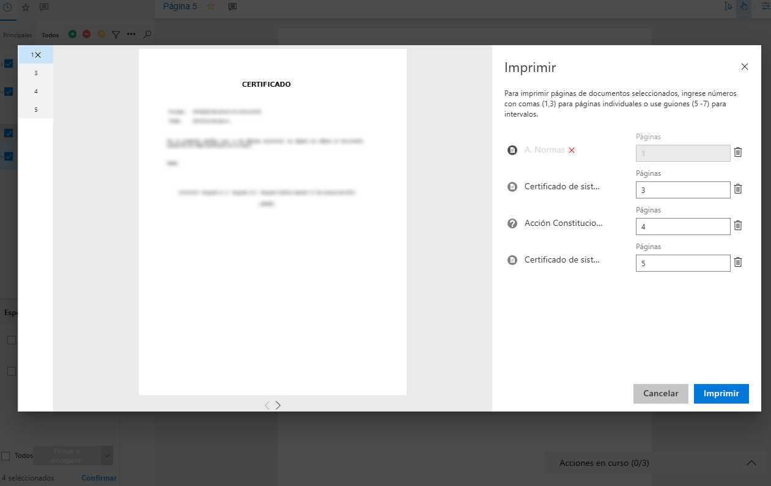Delete the row with pages value 3
Image resolution: width=771 pixels, height=486 pixels.
coord(738,189)
